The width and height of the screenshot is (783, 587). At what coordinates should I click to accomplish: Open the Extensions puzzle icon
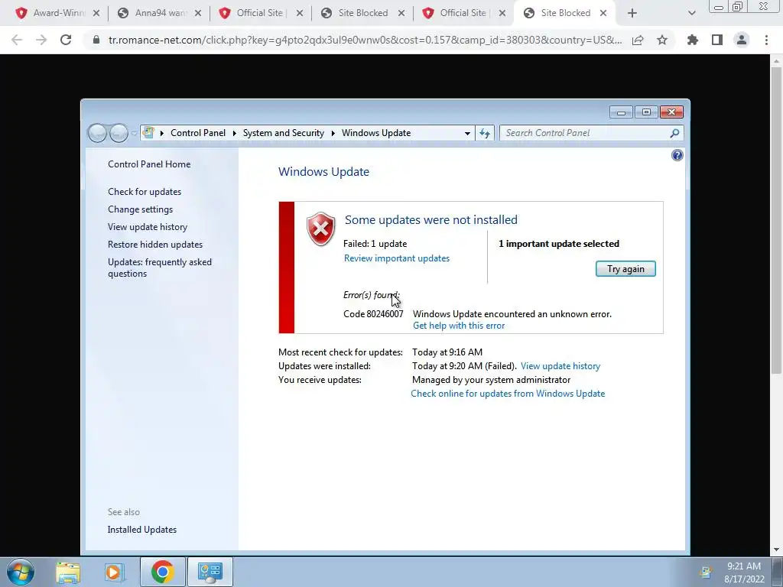(x=693, y=40)
